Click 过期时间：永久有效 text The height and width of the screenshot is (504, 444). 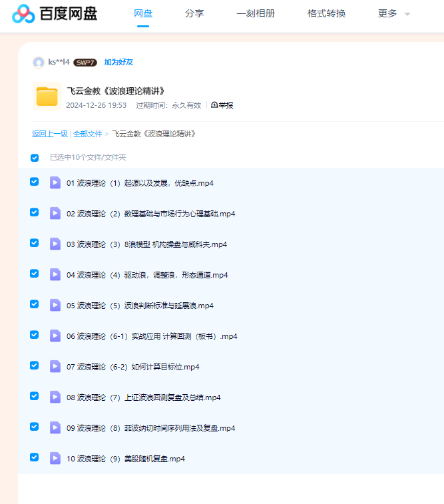click(x=168, y=105)
